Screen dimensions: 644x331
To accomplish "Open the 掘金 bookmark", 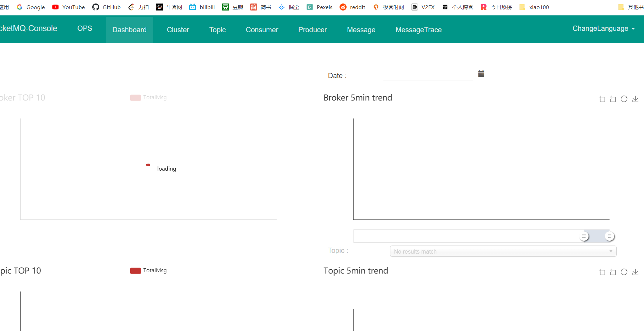I will (289, 7).
